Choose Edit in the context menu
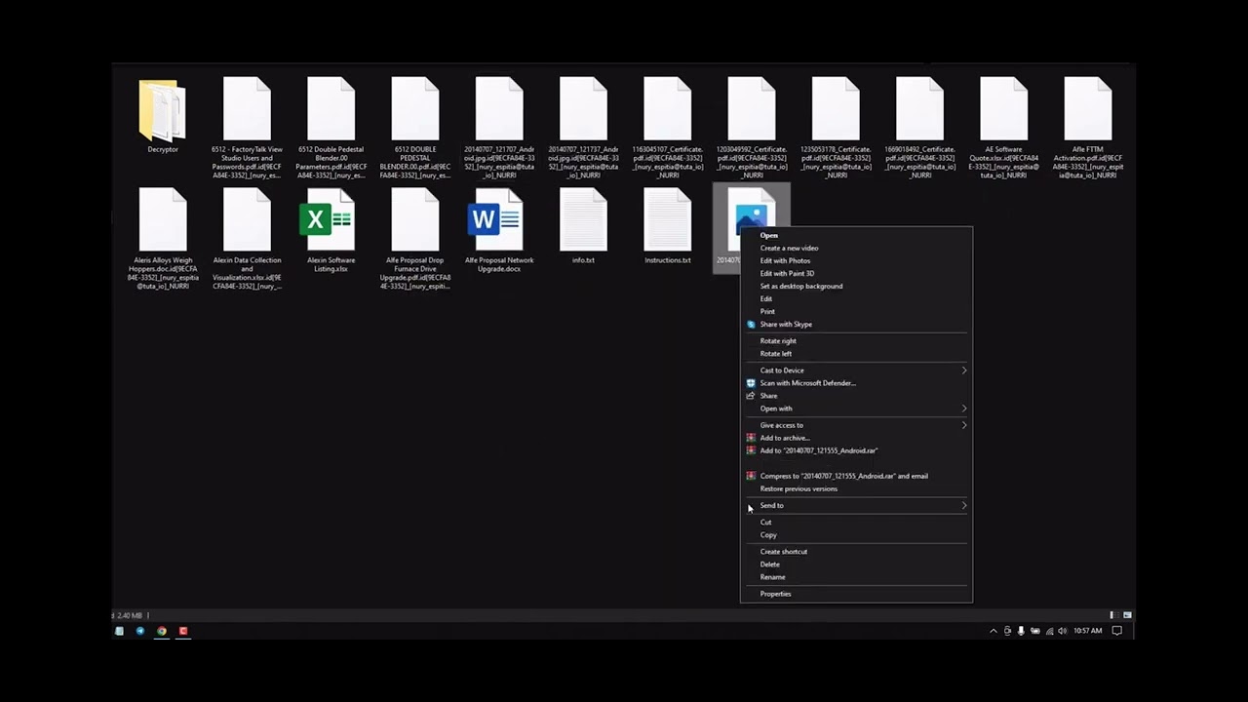 pyautogui.click(x=766, y=298)
